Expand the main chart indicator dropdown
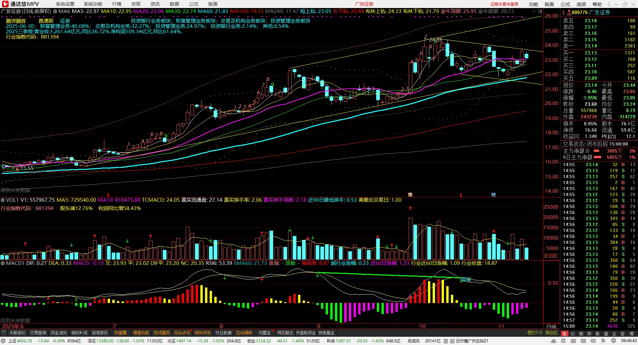638x345 pixels. (55, 11)
